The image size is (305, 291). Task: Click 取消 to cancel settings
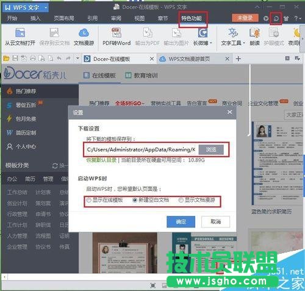(215, 221)
